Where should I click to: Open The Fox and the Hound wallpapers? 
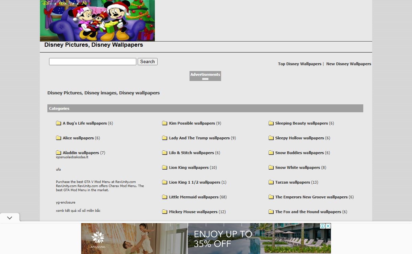308,212
